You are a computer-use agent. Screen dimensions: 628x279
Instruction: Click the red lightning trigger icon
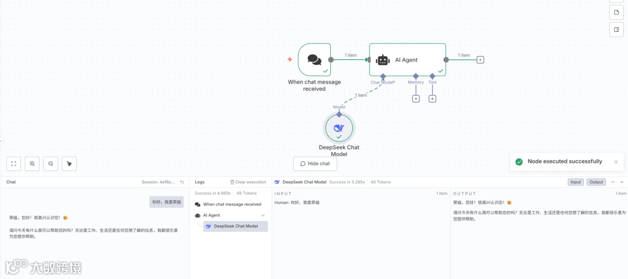(290, 60)
